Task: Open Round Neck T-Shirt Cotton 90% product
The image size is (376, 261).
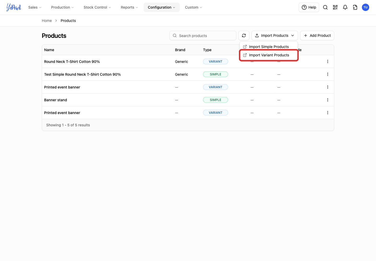Action: point(72,62)
